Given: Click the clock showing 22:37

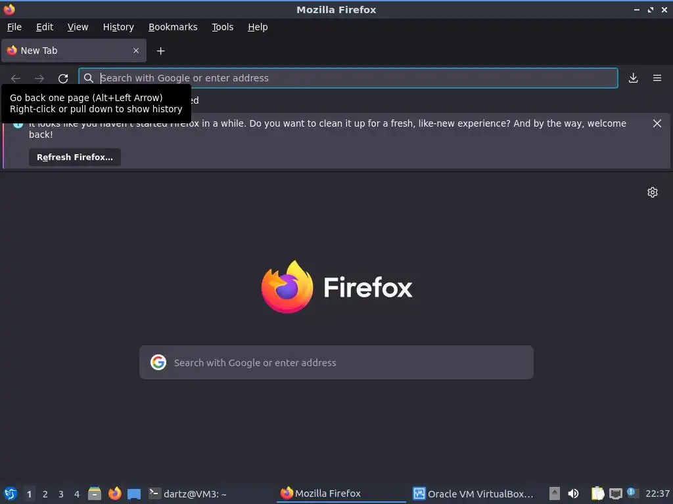Looking at the screenshot, I should click(x=657, y=493).
